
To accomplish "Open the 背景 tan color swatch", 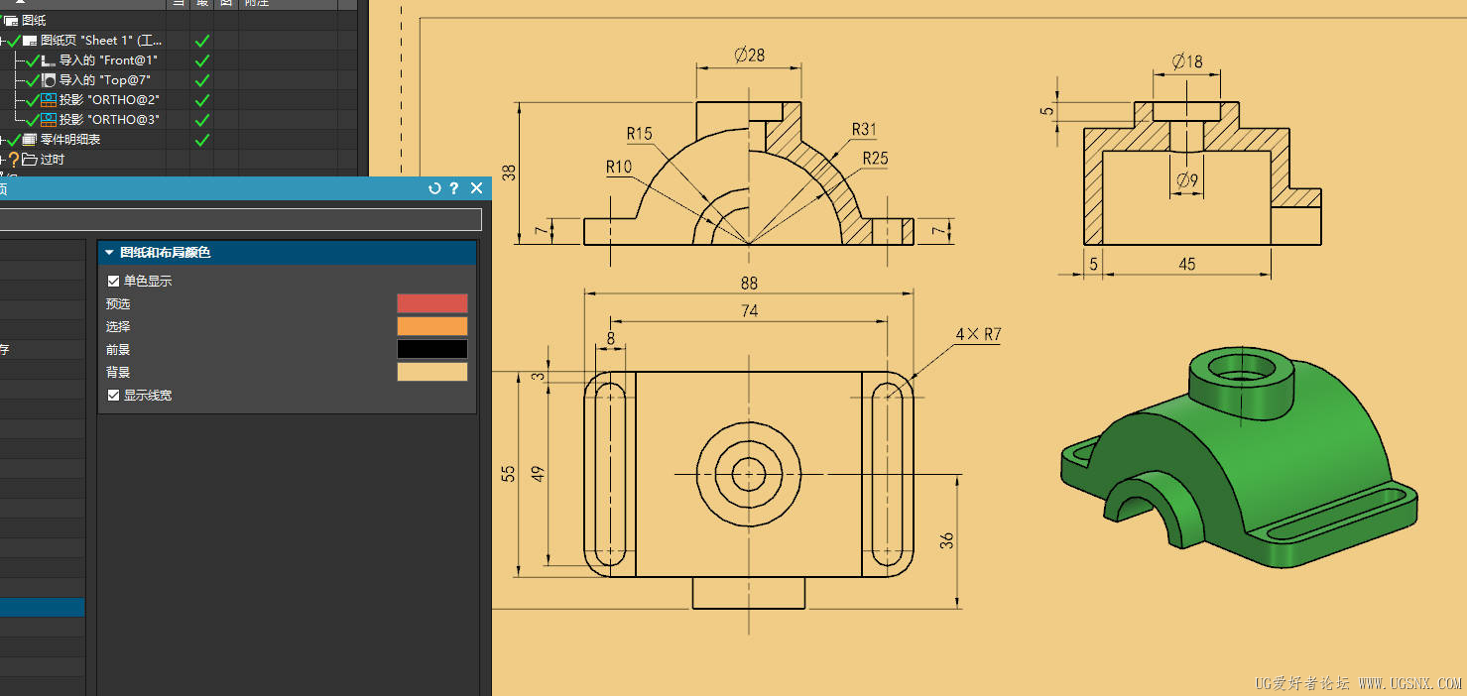I will click(x=432, y=372).
